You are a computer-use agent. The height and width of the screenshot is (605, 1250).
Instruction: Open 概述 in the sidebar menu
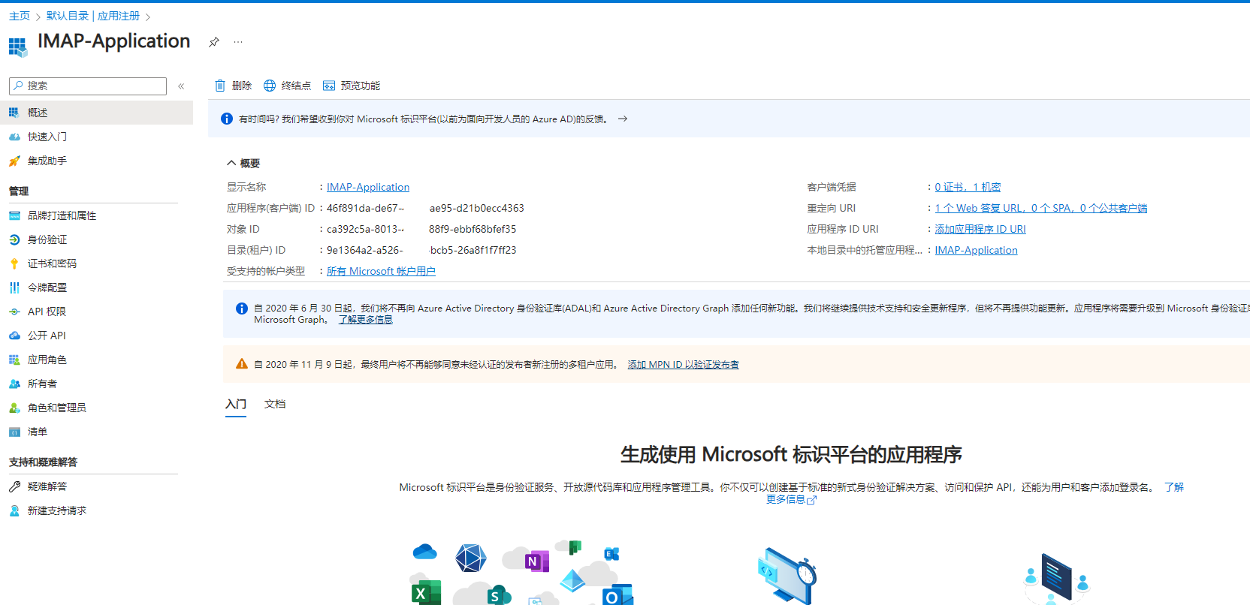[96, 113]
